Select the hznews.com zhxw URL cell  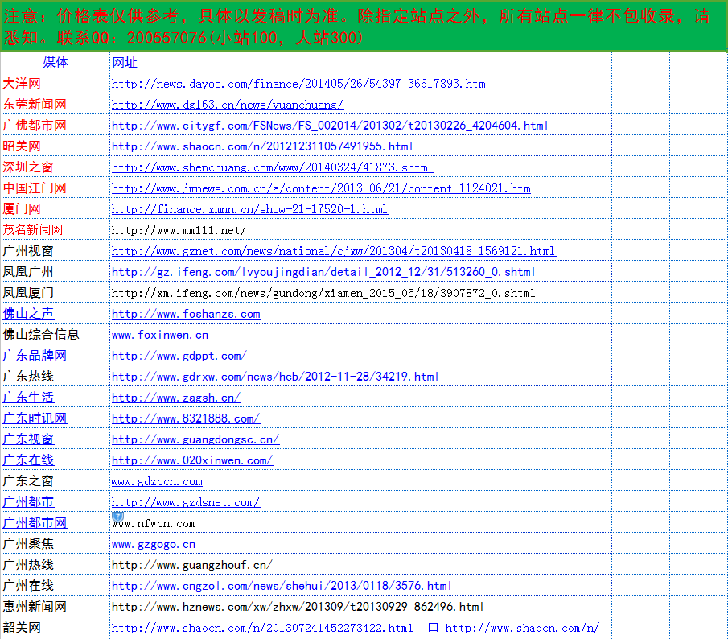[360, 606]
